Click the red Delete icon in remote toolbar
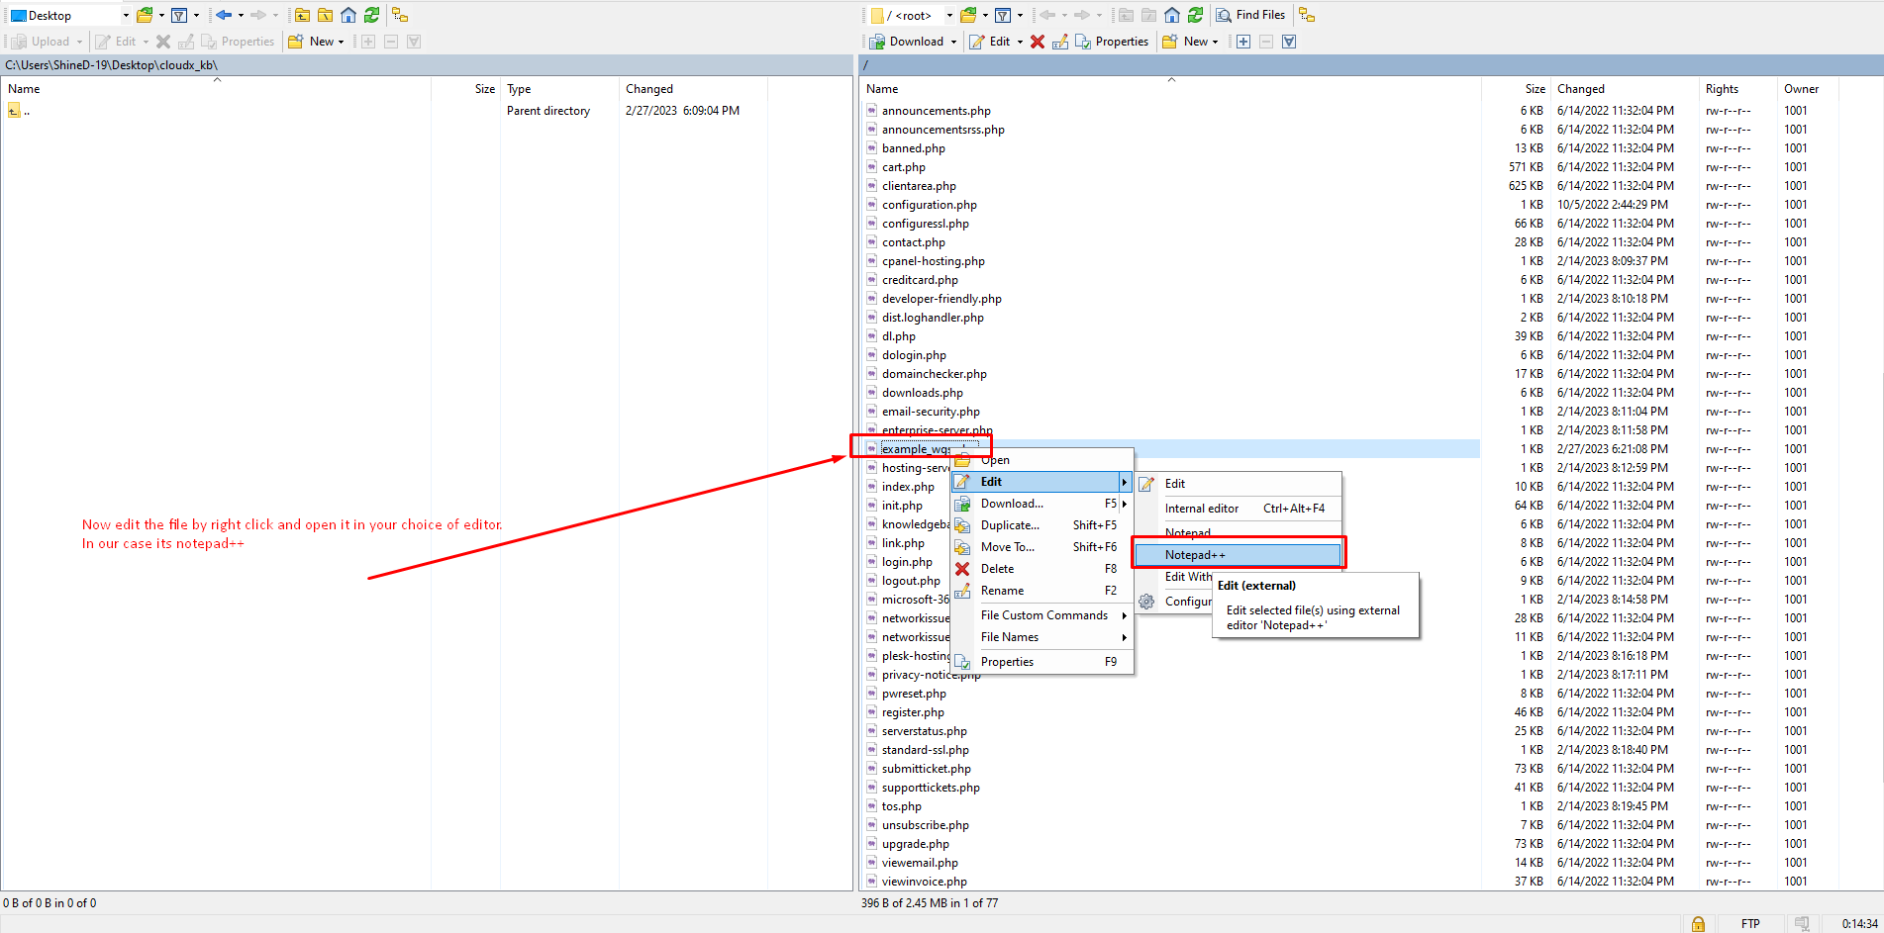 coord(1037,42)
